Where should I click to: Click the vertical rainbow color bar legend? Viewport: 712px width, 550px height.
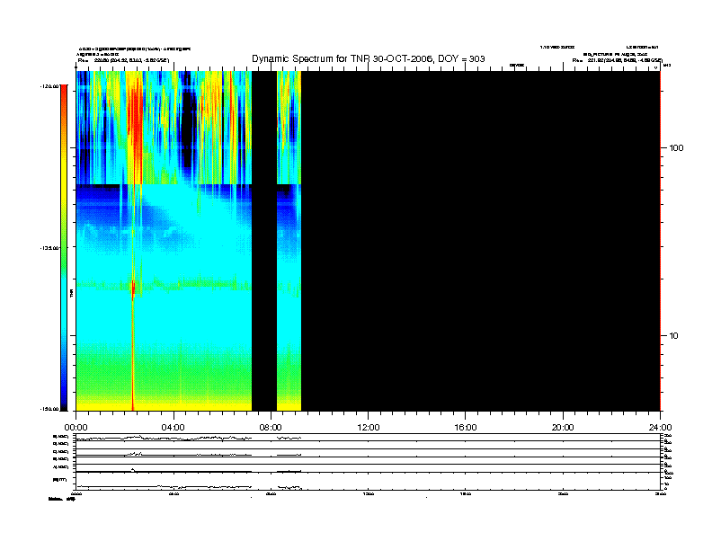point(64,248)
